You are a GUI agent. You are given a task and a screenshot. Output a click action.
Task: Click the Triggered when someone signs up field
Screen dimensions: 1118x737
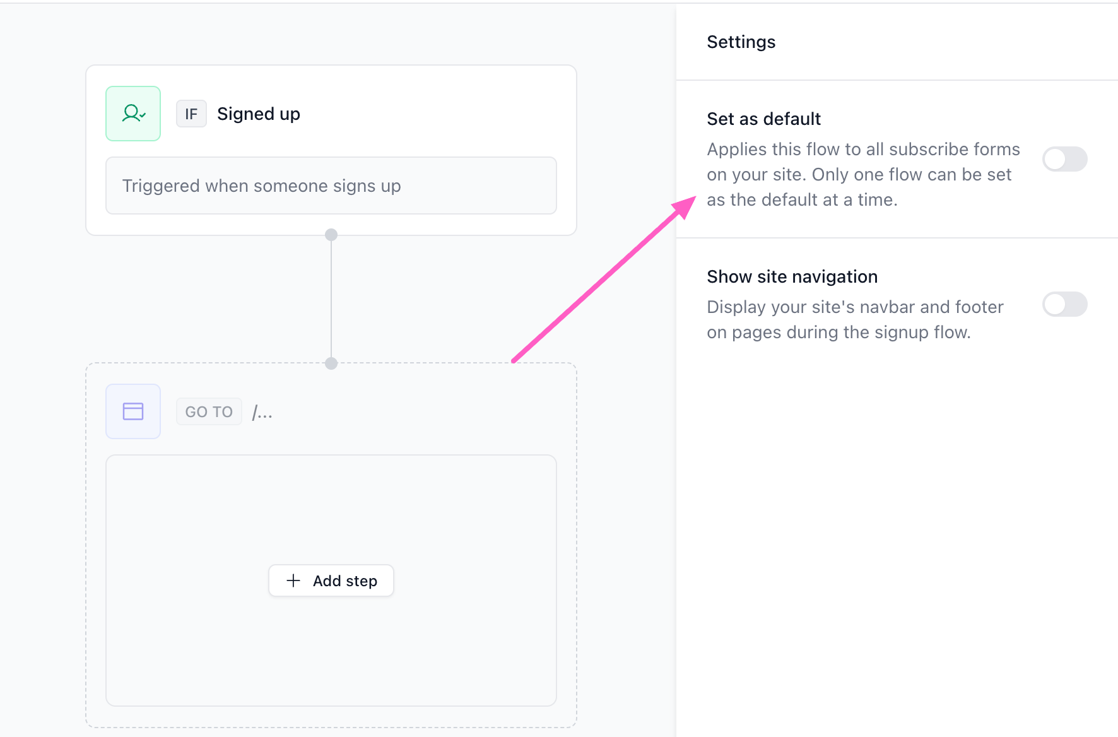tap(331, 186)
